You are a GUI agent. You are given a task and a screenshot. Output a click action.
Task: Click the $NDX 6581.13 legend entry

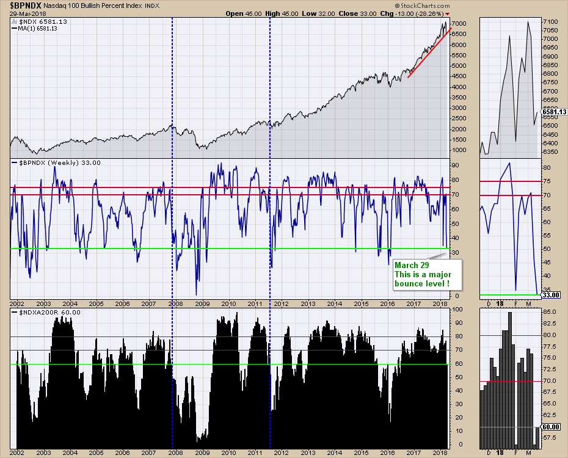click(40, 22)
